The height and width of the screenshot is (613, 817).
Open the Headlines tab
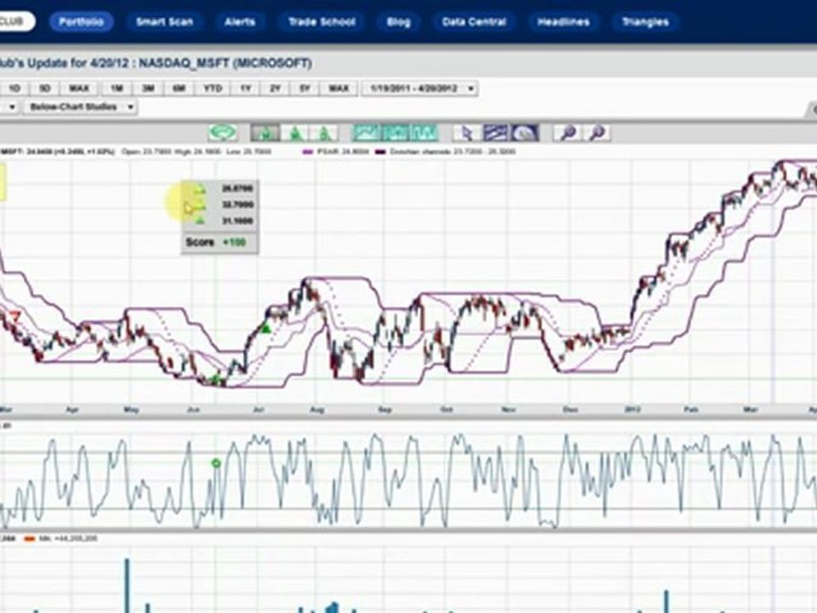[563, 22]
